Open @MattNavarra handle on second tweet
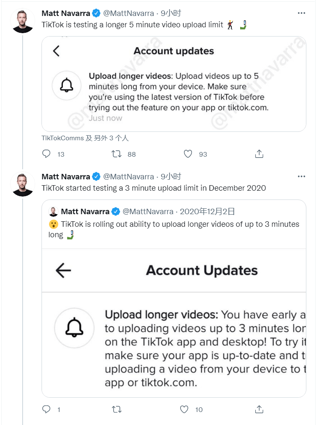This screenshot has height=425, width=316. click(x=129, y=176)
